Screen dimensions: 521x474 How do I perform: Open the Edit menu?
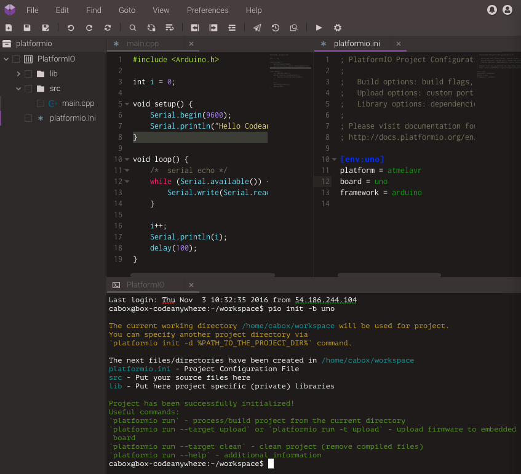[x=62, y=10]
